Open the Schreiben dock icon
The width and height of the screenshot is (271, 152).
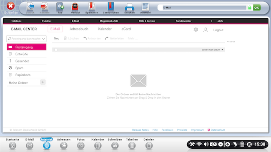point(115,146)
